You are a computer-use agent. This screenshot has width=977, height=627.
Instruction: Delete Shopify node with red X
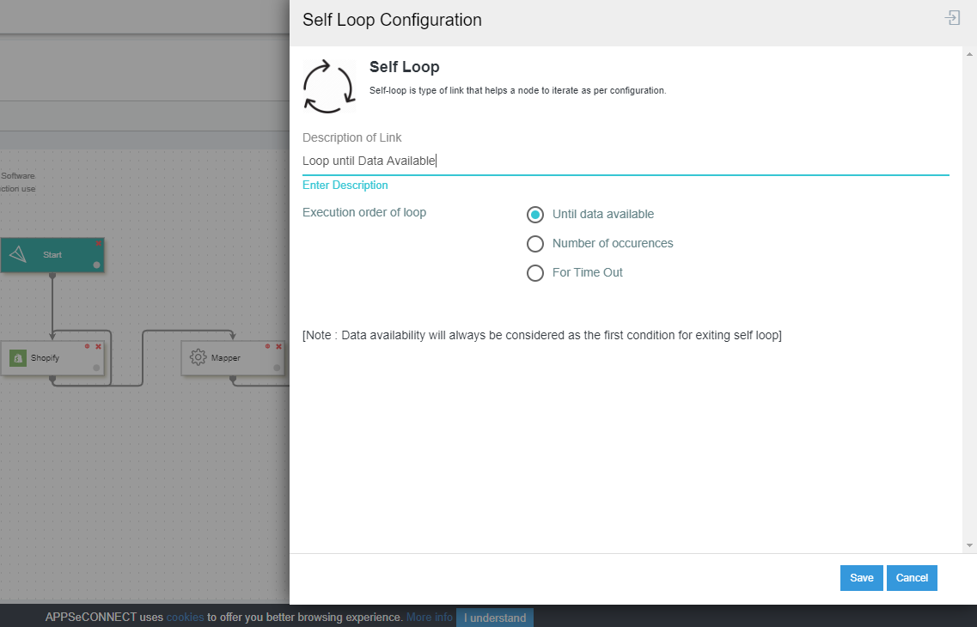[98, 347]
